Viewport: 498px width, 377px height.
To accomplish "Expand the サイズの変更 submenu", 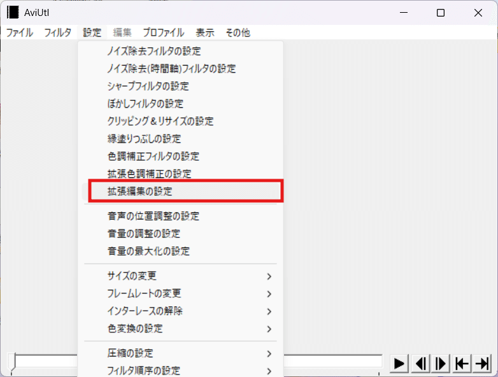I will click(x=180, y=276).
